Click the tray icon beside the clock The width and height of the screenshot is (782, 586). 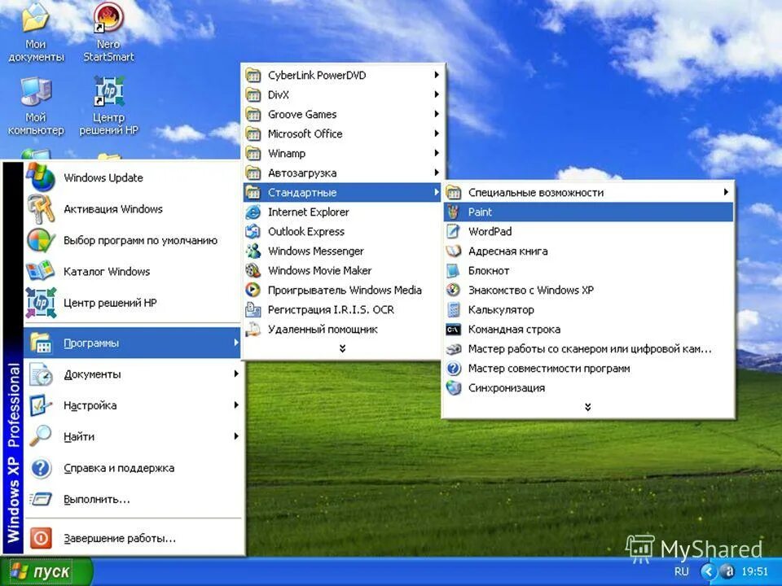(x=728, y=571)
